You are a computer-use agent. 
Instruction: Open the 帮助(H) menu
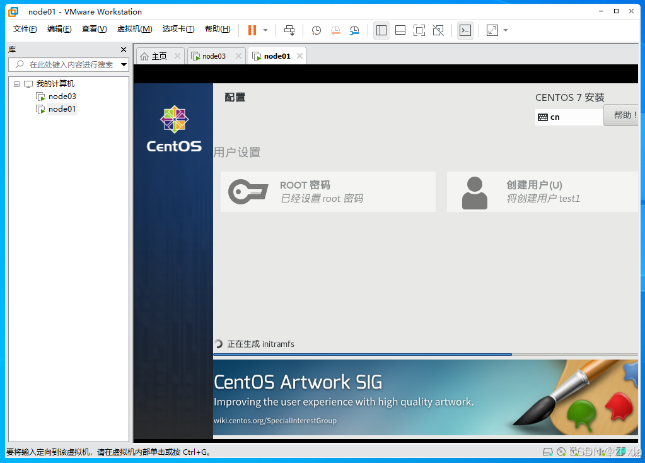point(218,29)
